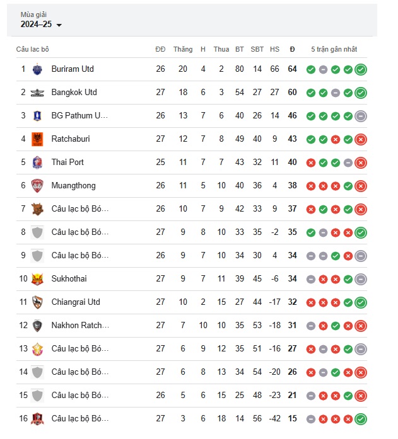Click the Bangkok Utd club logo
Screen dimensions: 398x439
(x=37, y=93)
